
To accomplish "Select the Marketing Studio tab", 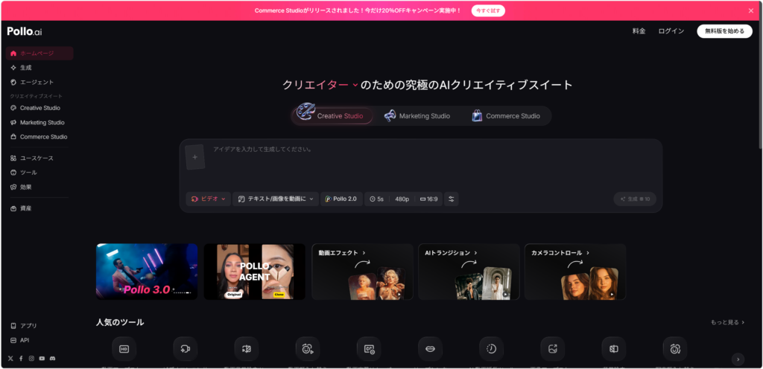I will [x=417, y=116].
